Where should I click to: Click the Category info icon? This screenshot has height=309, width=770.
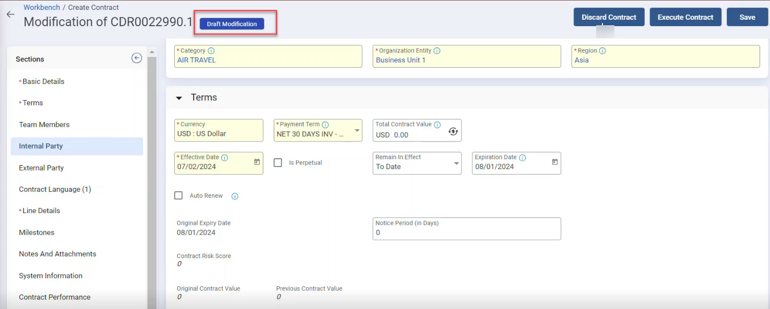211,51
